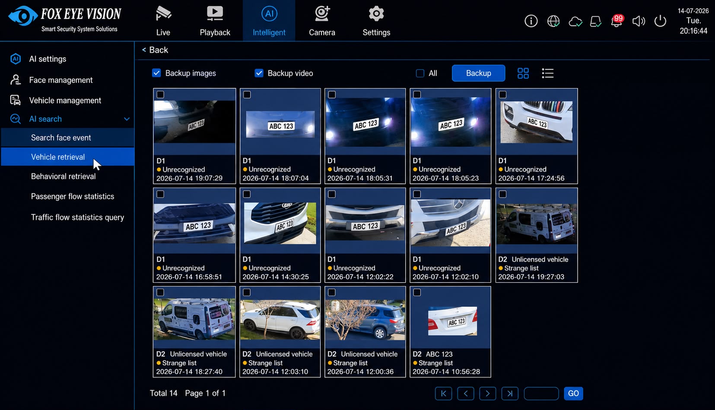Collapse the AI search section chevron
Viewport: 715px width, 410px height.
(127, 119)
